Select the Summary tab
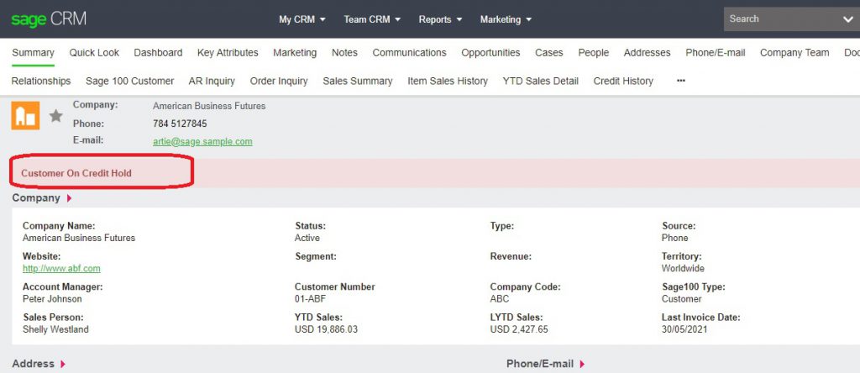The height and width of the screenshot is (373, 860). pyautogui.click(x=33, y=53)
